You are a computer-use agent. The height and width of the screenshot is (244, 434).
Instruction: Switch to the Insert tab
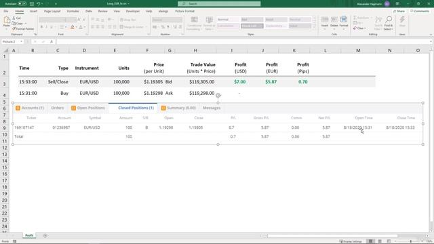pyautogui.click(x=33, y=12)
